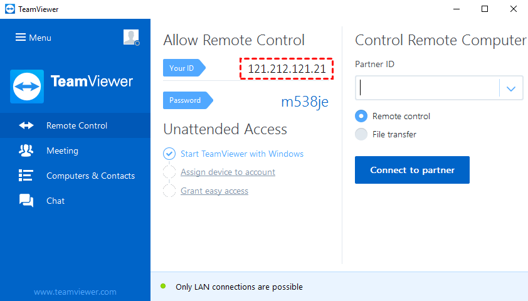Expand the Partner ID dropdown arrow
Screen dimensions: 528x301
point(511,89)
